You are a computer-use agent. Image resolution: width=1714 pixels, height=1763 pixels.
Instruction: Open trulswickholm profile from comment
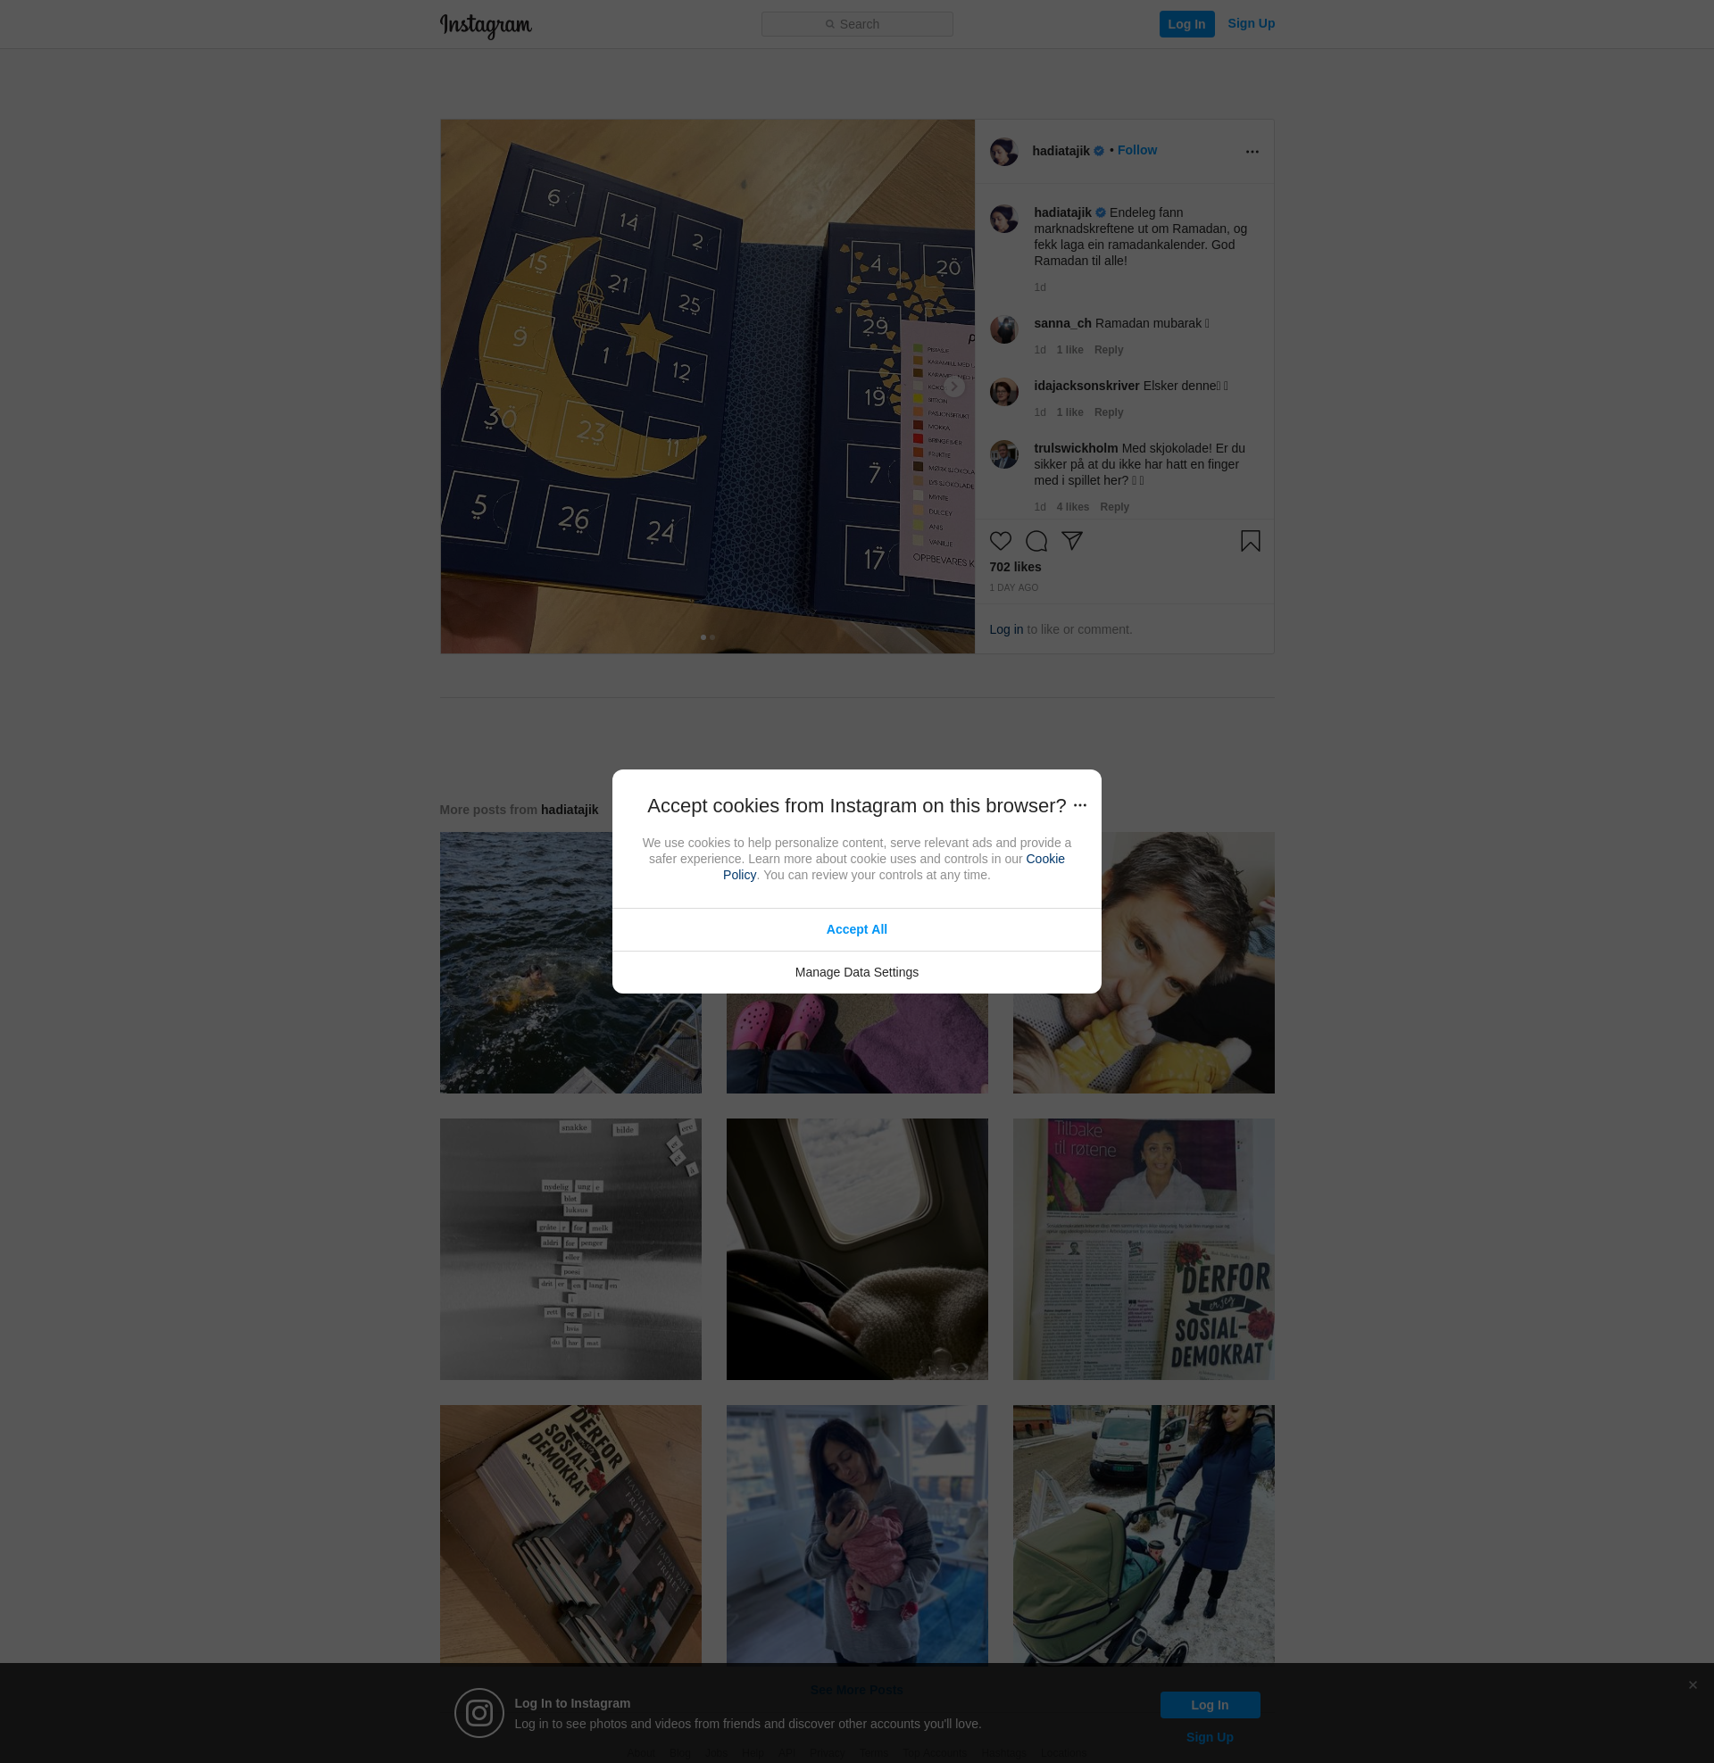[1076, 448]
